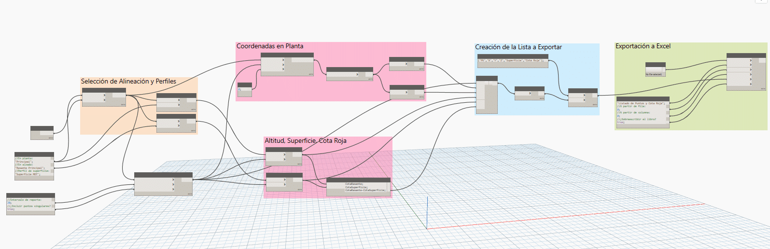Click the 'Exportación a Excel' group title

coord(643,46)
